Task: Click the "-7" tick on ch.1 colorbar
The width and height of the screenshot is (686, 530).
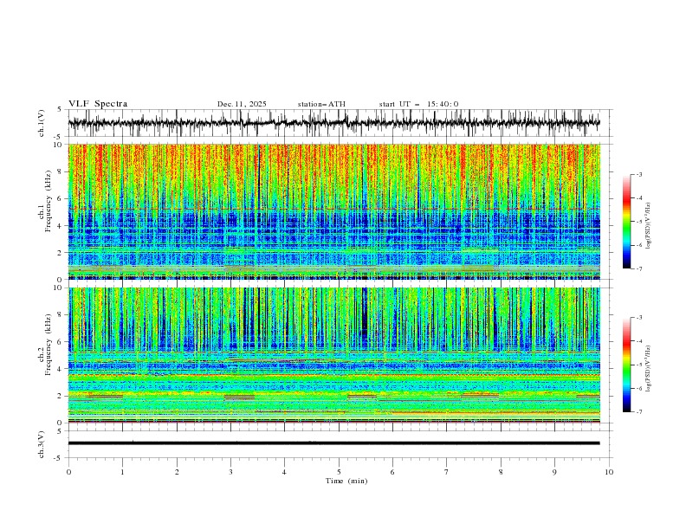Action: pyautogui.click(x=639, y=268)
